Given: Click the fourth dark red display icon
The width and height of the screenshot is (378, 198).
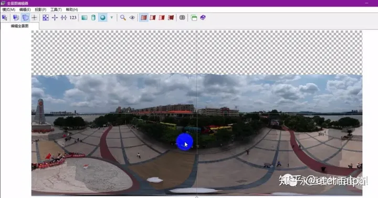Looking at the screenshot, I should coord(171,18).
